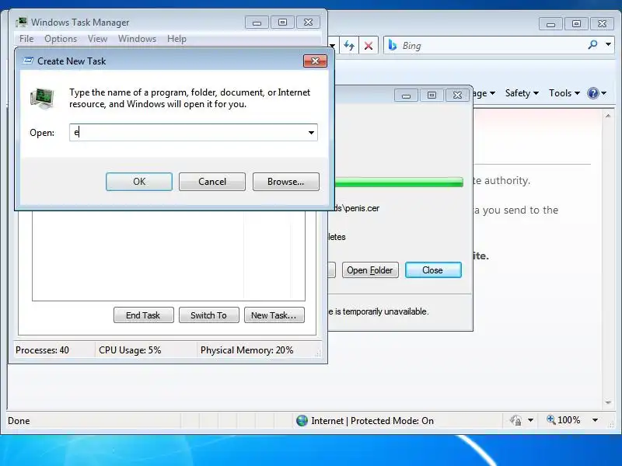Click the Processes: 40 status text

pyautogui.click(x=42, y=350)
